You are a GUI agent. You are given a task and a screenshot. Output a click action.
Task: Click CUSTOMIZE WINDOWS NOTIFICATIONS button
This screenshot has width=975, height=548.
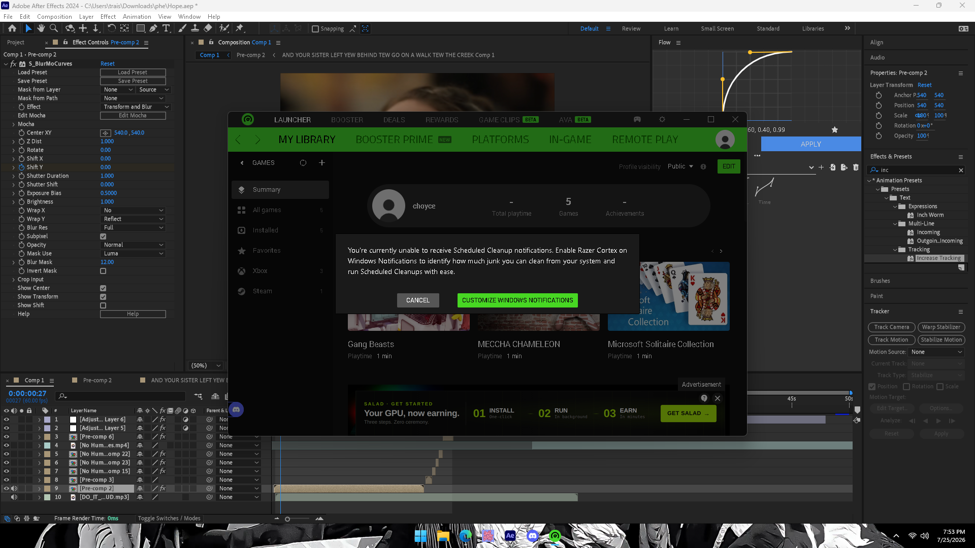(517, 300)
